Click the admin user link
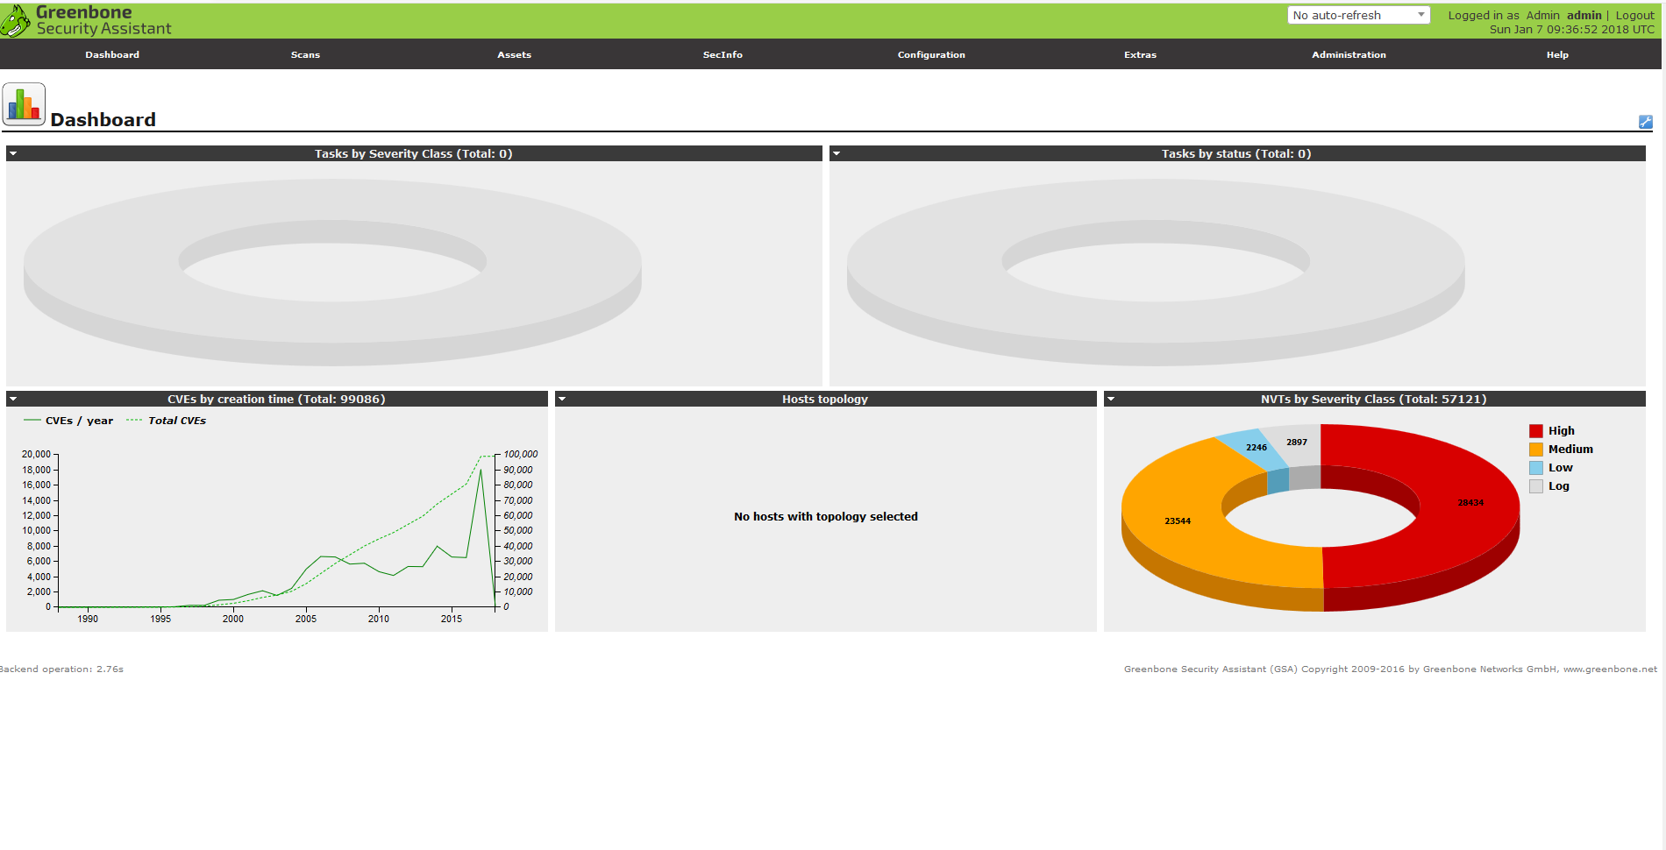 pyautogui.click(x=1584, y=15)
